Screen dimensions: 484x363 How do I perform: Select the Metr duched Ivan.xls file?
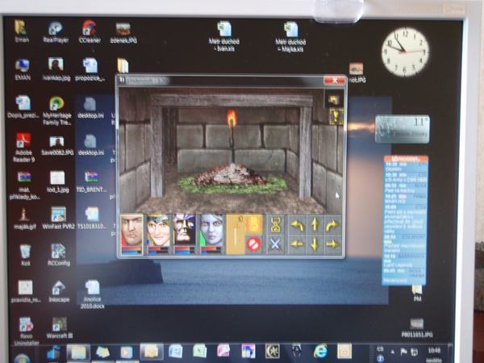click(223, 35)
